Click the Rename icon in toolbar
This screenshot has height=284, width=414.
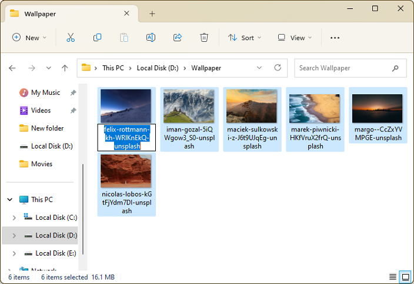[151, 38]
